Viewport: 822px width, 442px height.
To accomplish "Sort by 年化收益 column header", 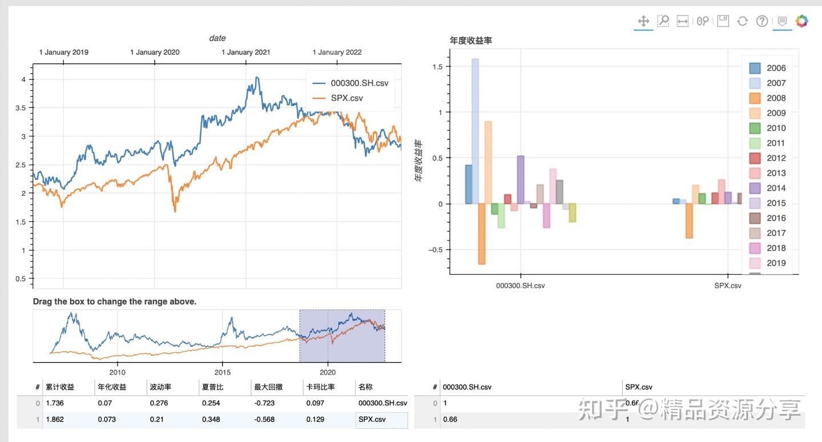I will coord(120,387).
